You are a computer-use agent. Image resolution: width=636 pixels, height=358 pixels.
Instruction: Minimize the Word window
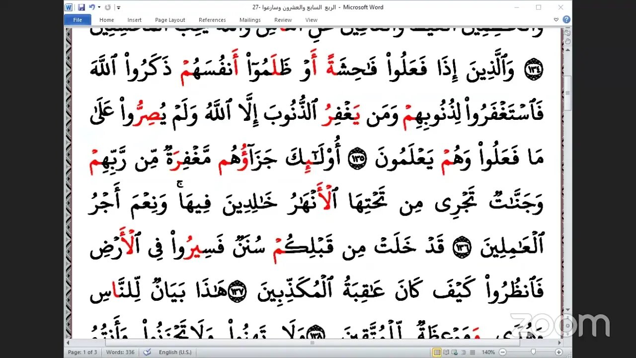pos(517,7)
